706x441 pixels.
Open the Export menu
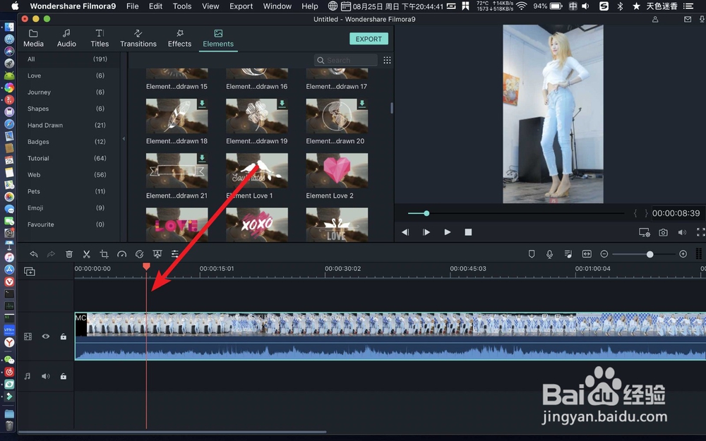(x=241, y=6)
